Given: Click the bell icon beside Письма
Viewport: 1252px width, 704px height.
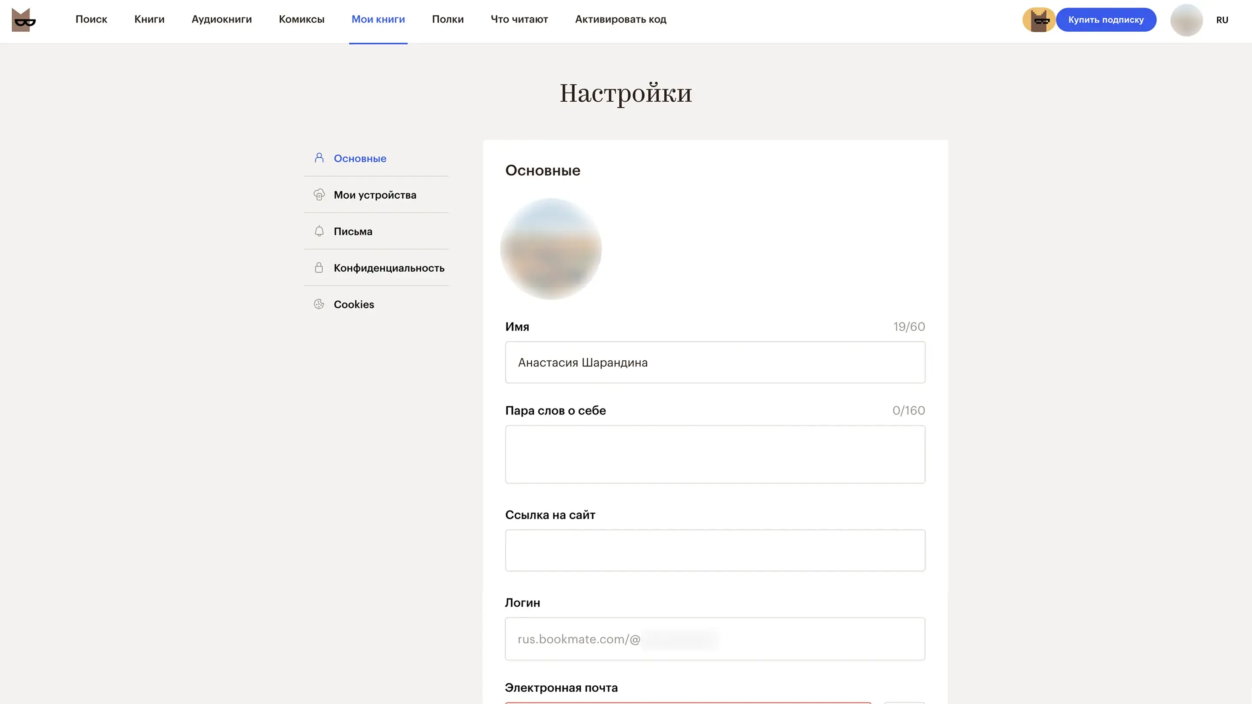Looking at the screenshot, I should tap(319, 231).
